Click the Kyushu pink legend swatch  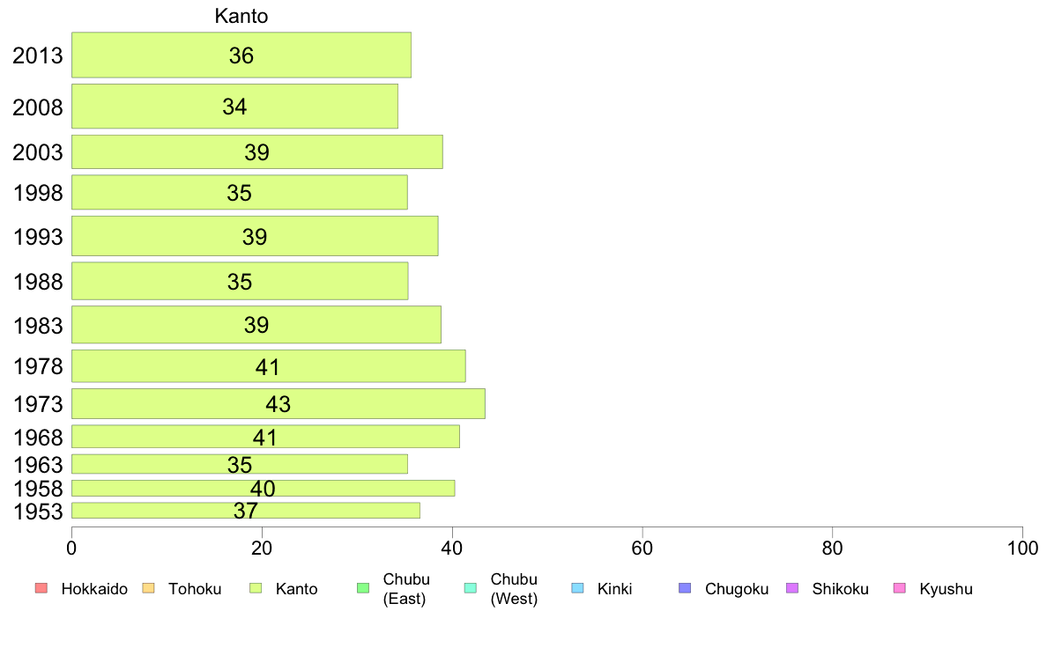(x=900, y=588)
